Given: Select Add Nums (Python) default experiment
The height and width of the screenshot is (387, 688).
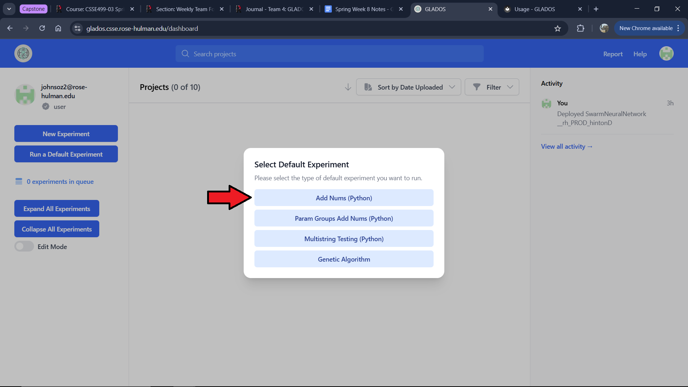Looking at the screenshot, I should pyautogui.click(x=344, y=198).
